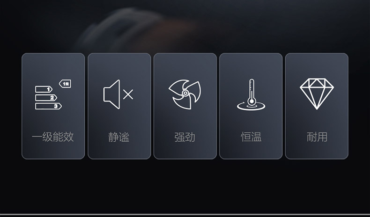The width and height of the screenshot is (370, 217).
Task: Click the 1级 tag badge
Action: click(65, 84)
